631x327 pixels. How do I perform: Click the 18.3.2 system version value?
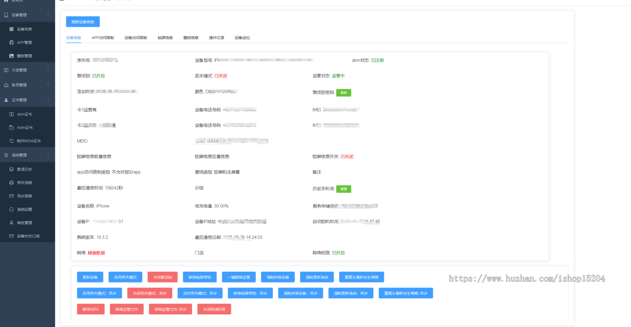(102, 237)
